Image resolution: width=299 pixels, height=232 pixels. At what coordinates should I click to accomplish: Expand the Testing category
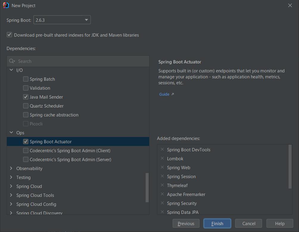coord(11,177)
